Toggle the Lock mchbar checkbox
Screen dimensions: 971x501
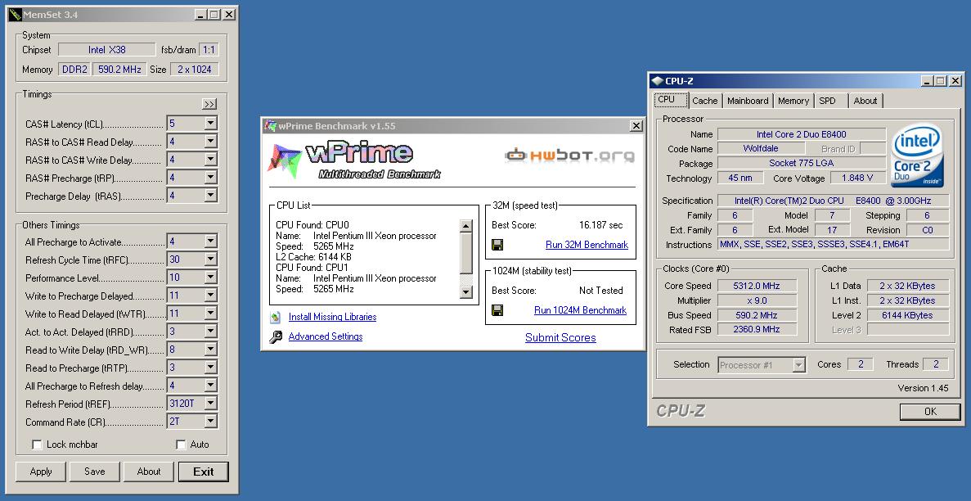(x=37, y=445)
